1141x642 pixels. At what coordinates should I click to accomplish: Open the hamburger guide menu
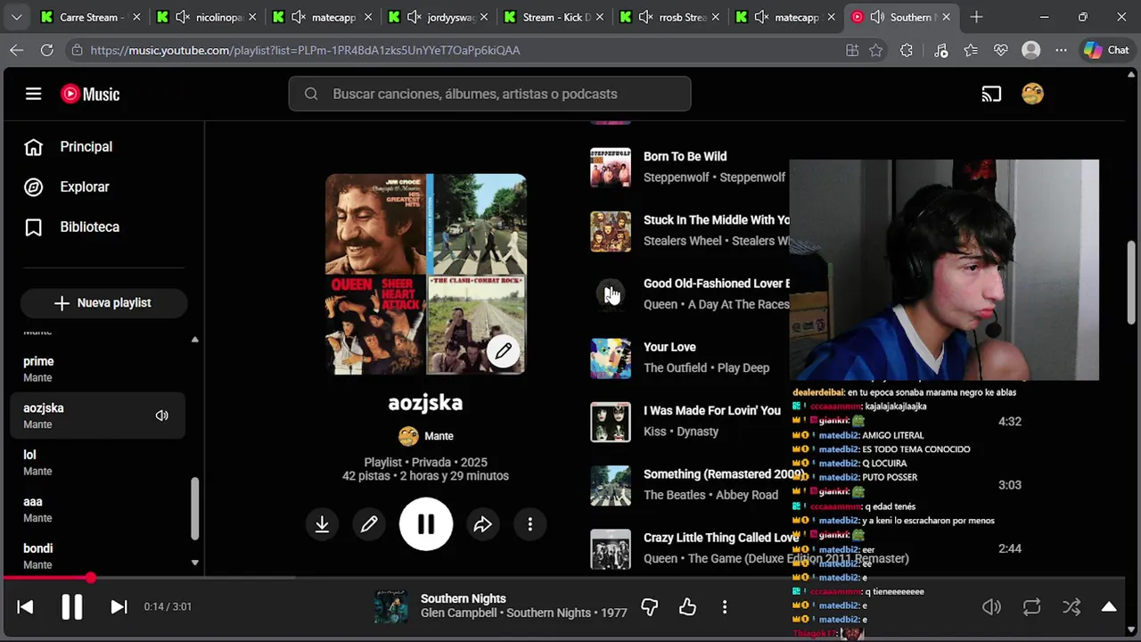[x=33, y=94]
